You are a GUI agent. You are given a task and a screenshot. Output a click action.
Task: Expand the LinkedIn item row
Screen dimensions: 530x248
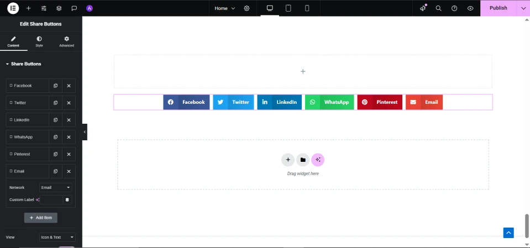click(x=28, y=120)
